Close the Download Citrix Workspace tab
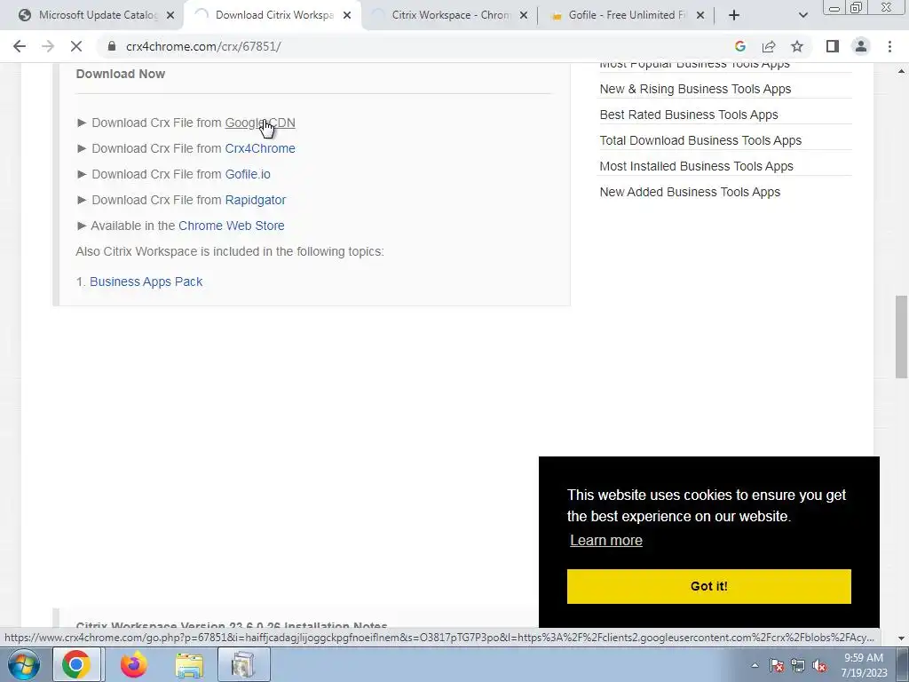Screen dimensions: 909x682 [x=347, y=16]
